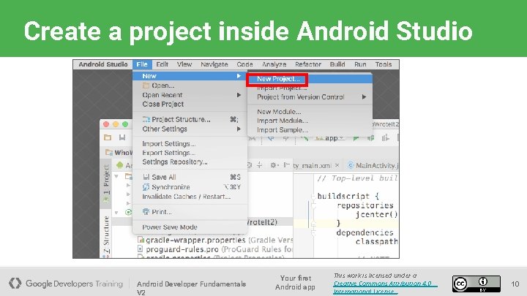Click the Android Studio application menu
This screenshot has width=527, height=296.
(x=103, y=64)
